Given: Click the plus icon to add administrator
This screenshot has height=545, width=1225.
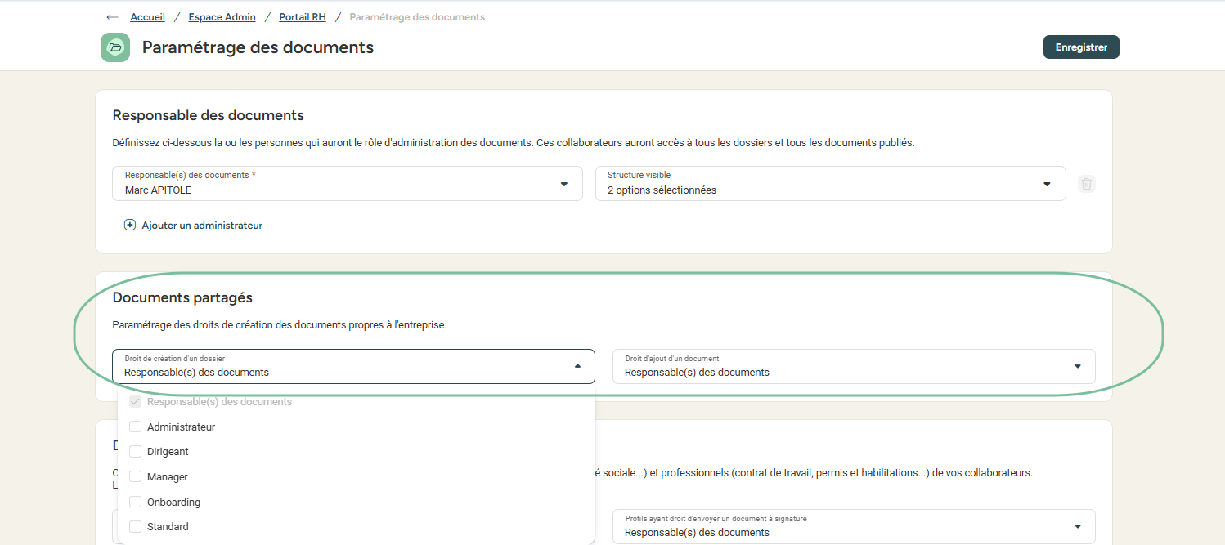Looking at the screenshot, I should 129,226.
